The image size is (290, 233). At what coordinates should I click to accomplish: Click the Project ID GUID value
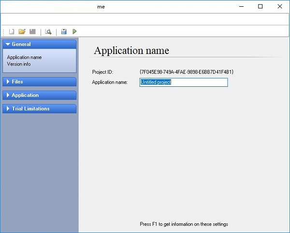click(186, 72)
